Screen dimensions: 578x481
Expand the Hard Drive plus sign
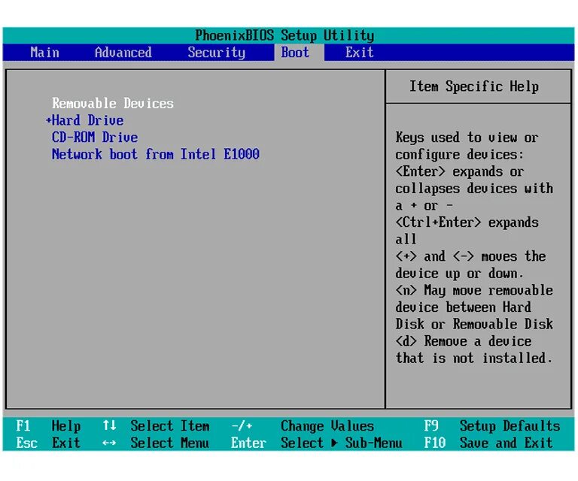[x=48, y=120]
